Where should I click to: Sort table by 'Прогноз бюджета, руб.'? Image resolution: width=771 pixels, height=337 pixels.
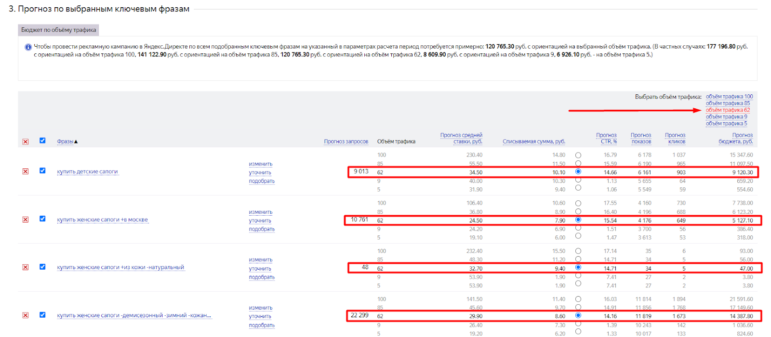[735, 139]
